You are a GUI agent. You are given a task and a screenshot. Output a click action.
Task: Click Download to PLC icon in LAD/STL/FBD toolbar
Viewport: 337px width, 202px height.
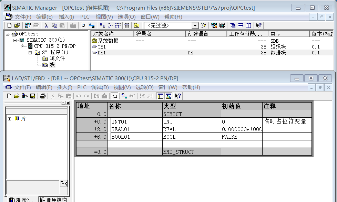tap(104, 96)
